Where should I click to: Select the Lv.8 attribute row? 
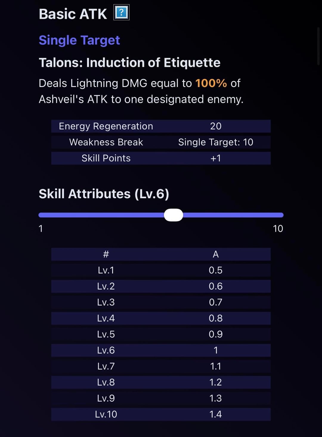[x=161, y=382]
